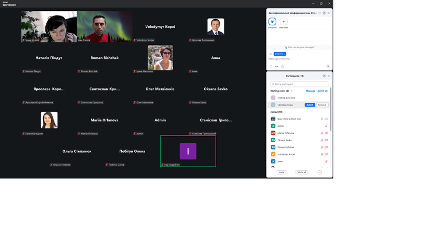
Task: Pop out the chat panel
Action: tap(324, 13)
